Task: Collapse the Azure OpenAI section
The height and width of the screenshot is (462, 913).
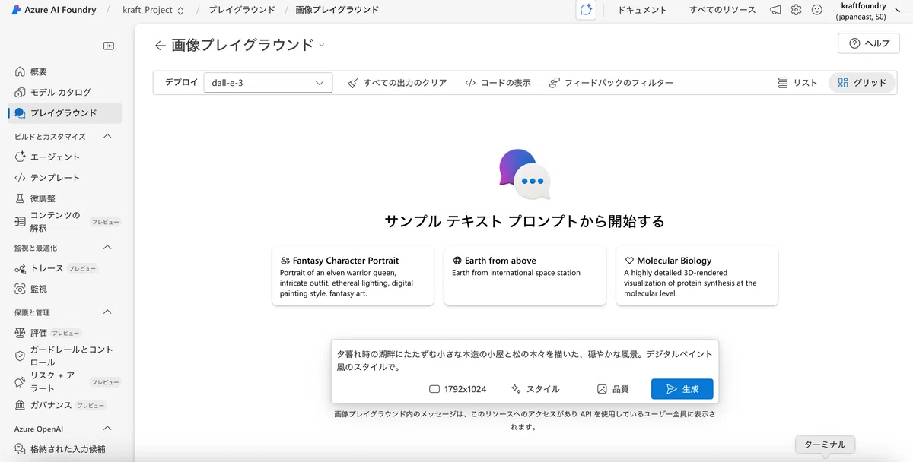Action: click(x=107, y=429)
